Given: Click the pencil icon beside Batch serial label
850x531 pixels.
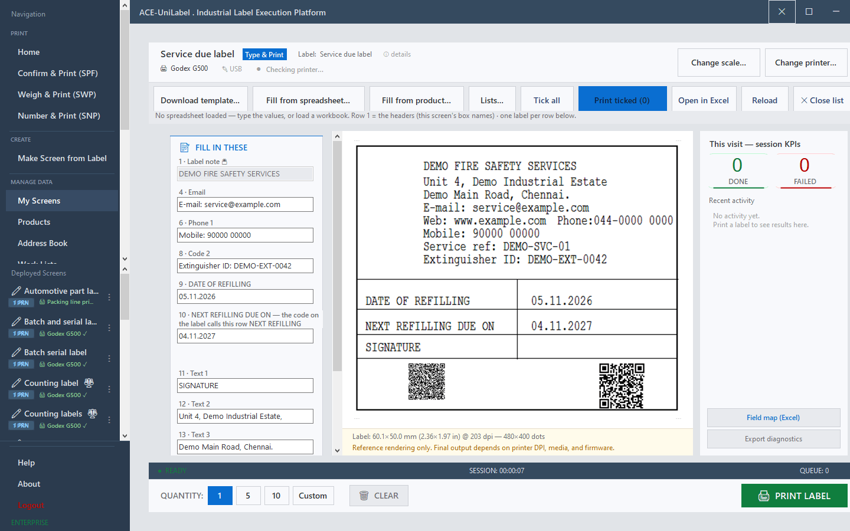Looking at the screenshot, I should tap(17, 352).
